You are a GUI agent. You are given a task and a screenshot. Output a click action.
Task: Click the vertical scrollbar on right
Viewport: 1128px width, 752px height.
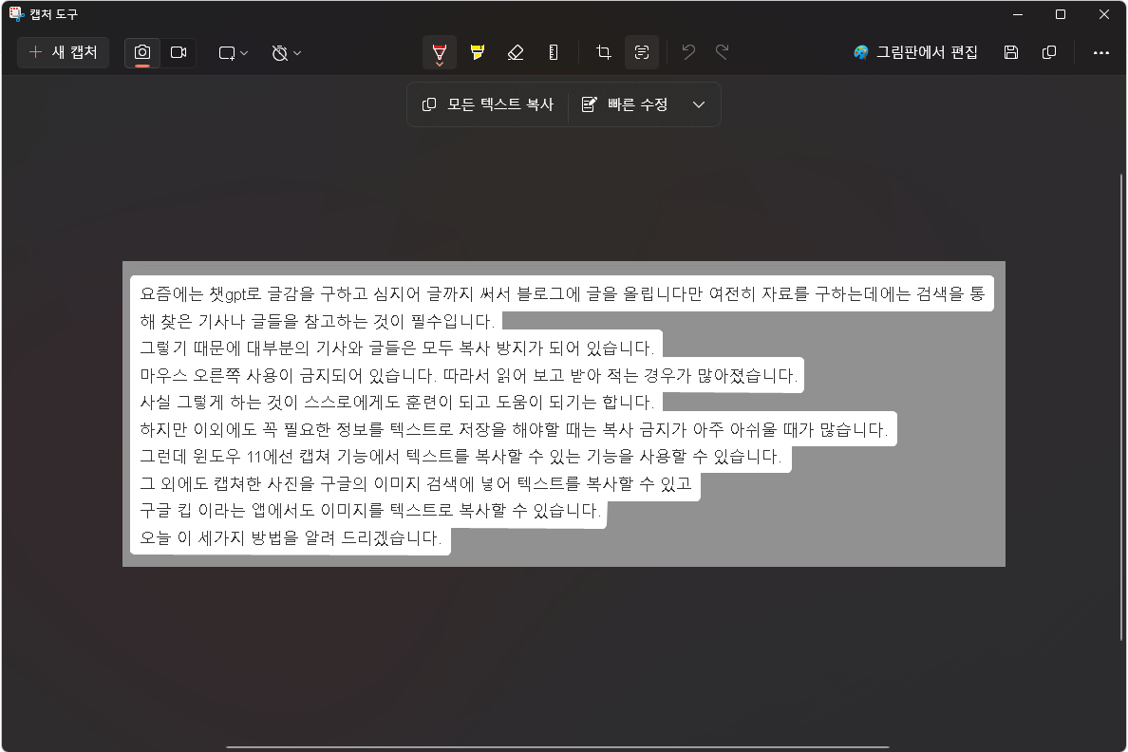(x=1120, y=406)
